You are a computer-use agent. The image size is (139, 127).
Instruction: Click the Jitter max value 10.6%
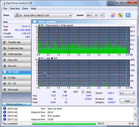88,99
